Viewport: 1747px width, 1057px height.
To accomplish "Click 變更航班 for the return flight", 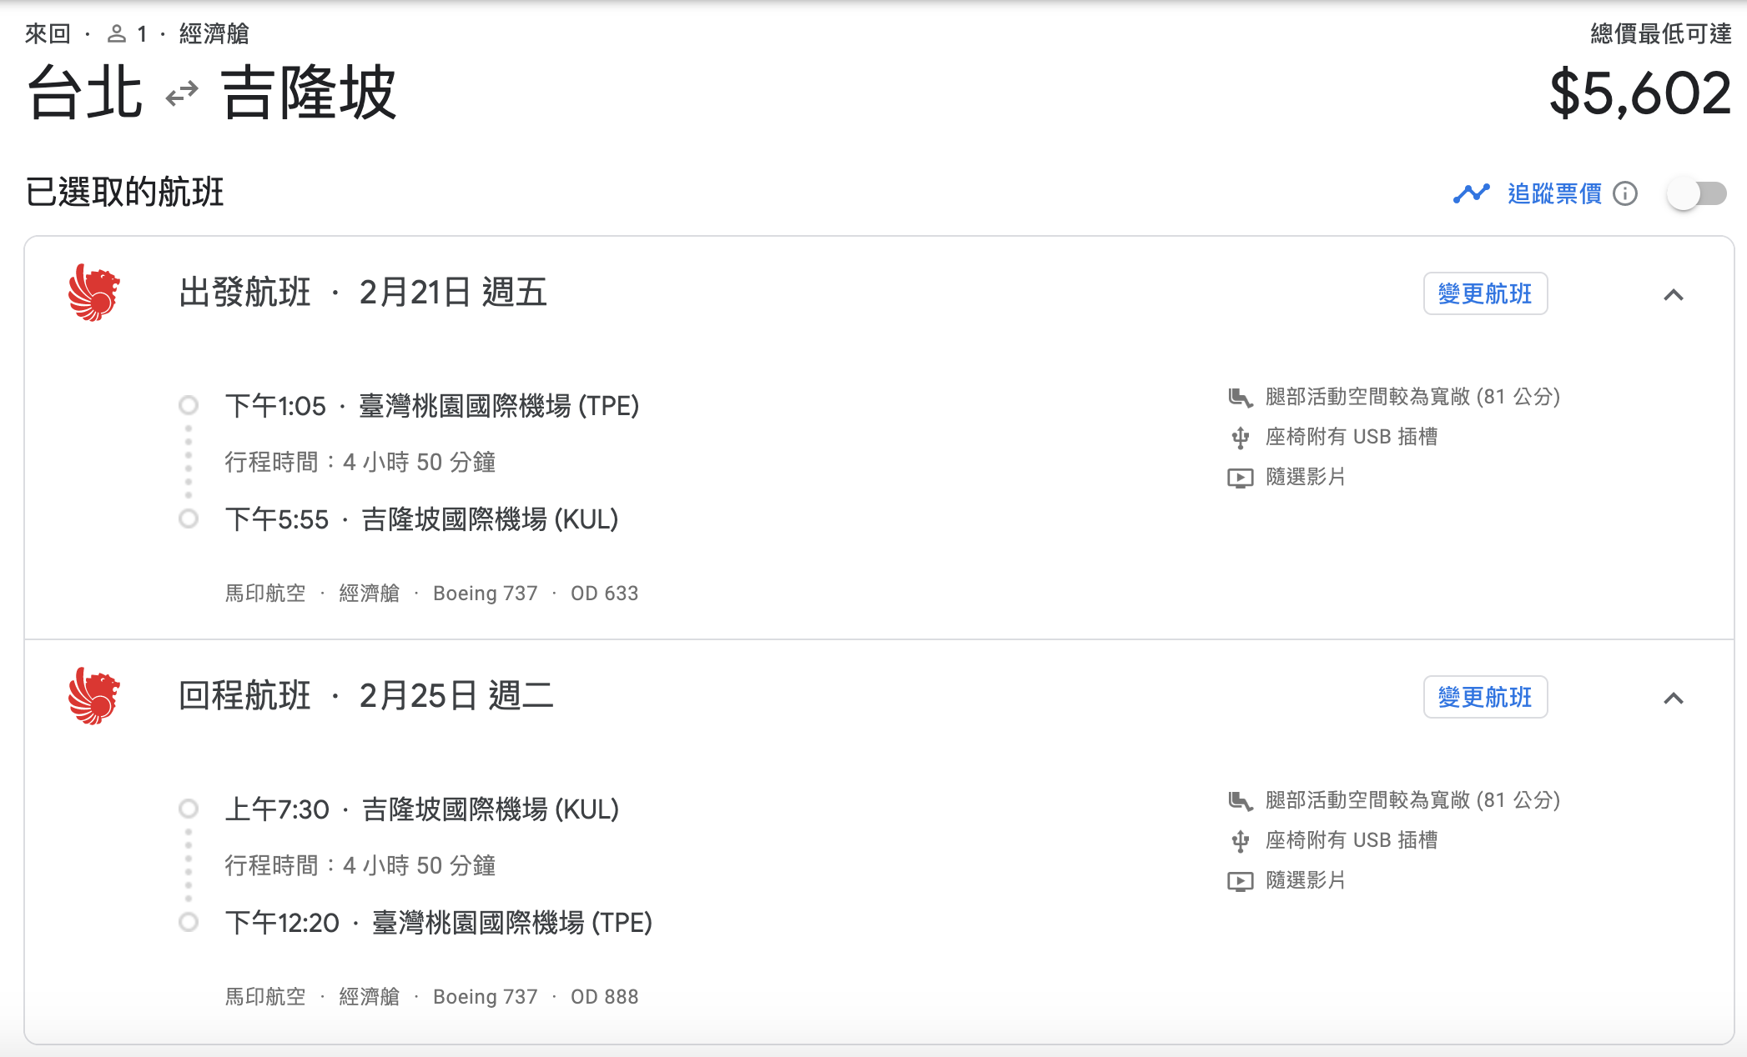I will point(1485,697).
